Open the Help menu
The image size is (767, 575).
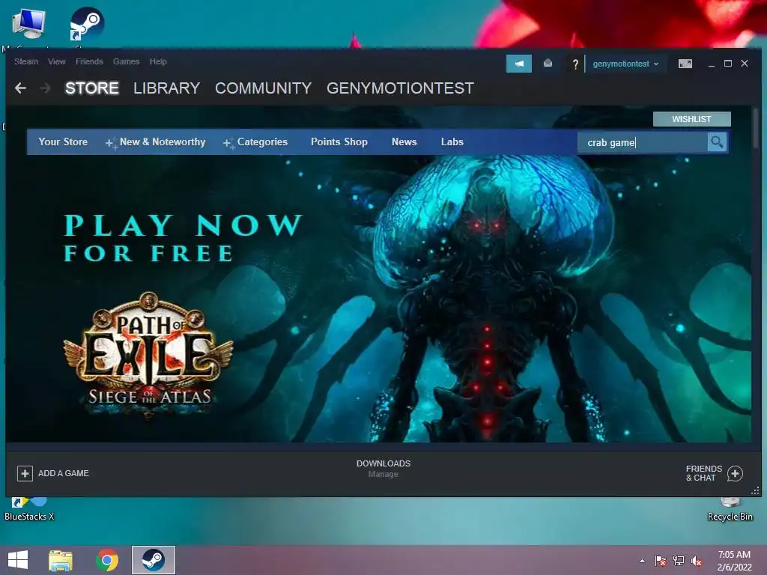click(x=158, y=61)
